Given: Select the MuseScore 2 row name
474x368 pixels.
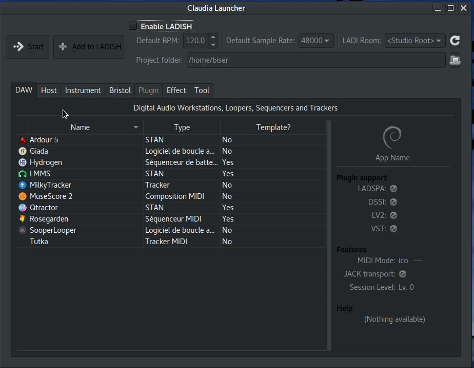Looking at the screenshot, I should click(51, 196).
